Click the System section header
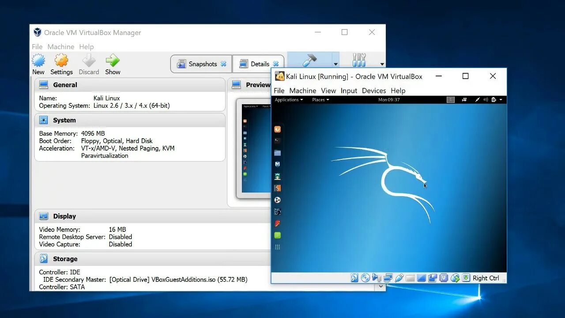 coord(130,120)
